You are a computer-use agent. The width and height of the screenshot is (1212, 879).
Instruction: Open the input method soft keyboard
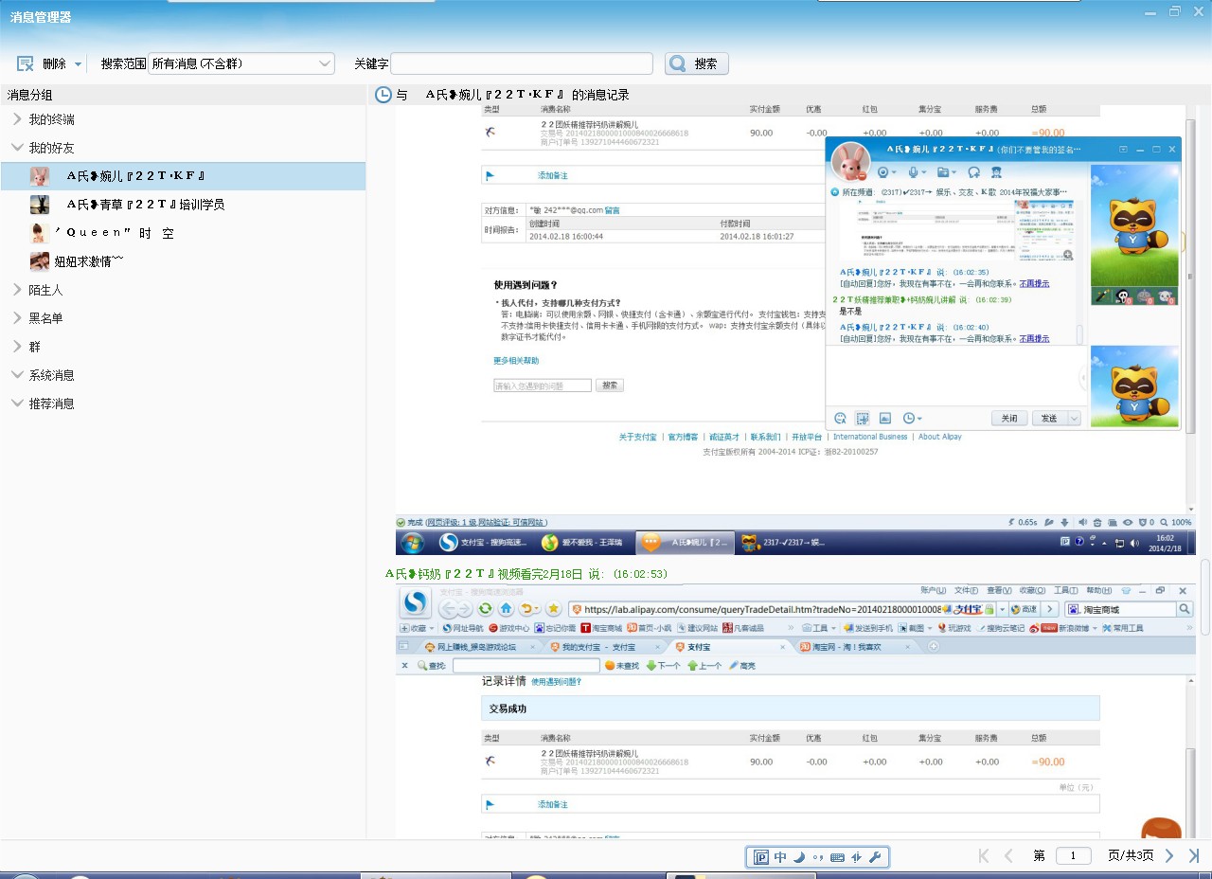[x=837, y=857]
